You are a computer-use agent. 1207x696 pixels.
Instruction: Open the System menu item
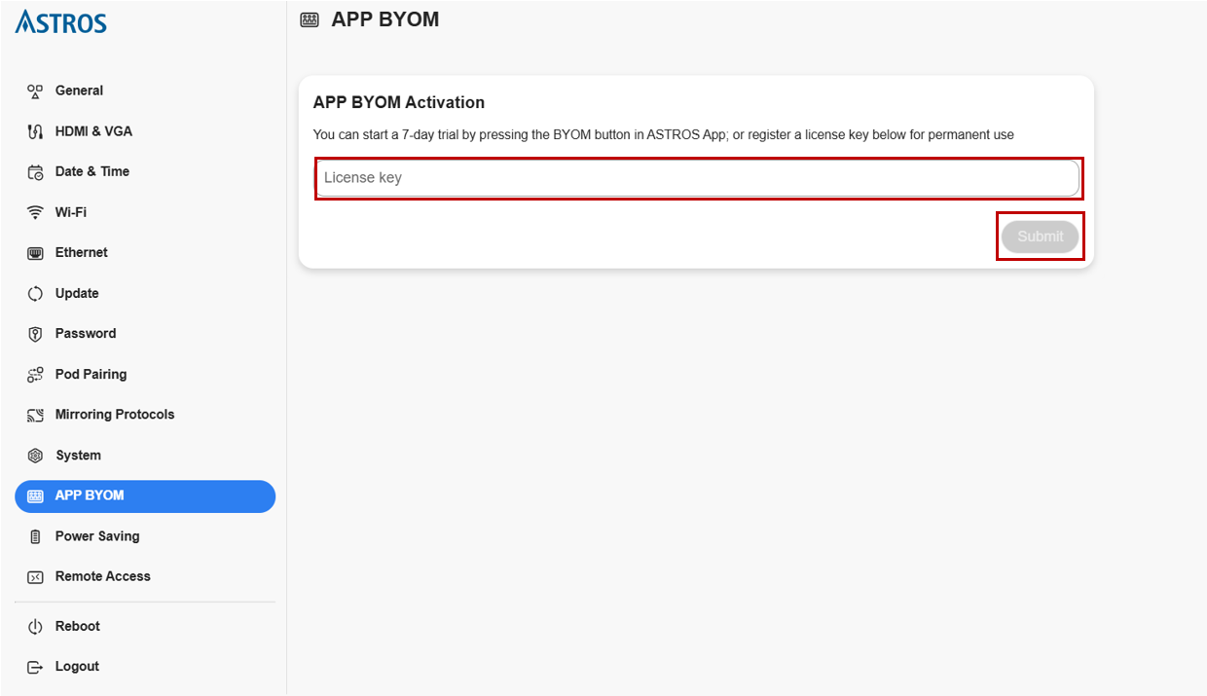pos(78,456)
